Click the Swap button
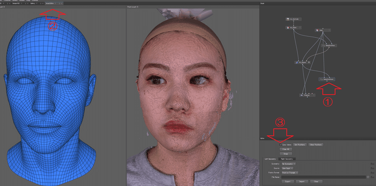Viewport: 376px width, 186px height. (x=286, y=154)
